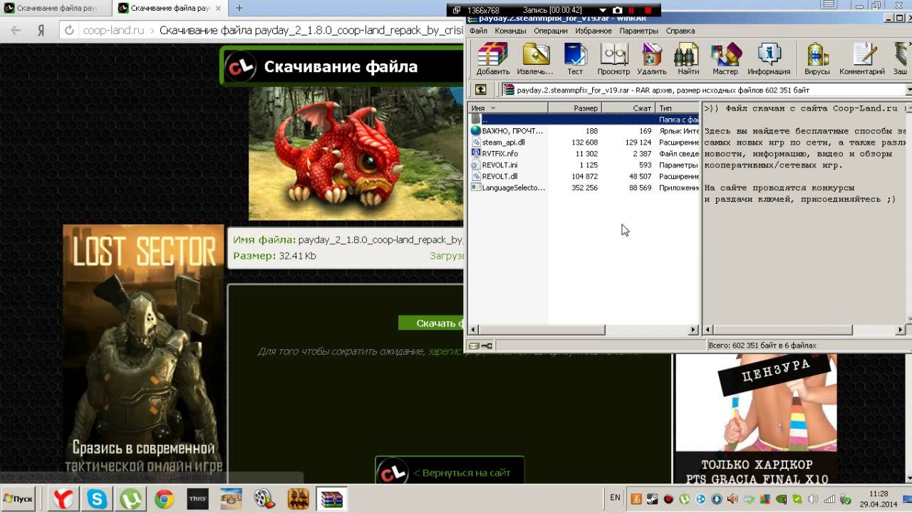
Task: Run the Тест (Test) archive tool
Action: 575,59
